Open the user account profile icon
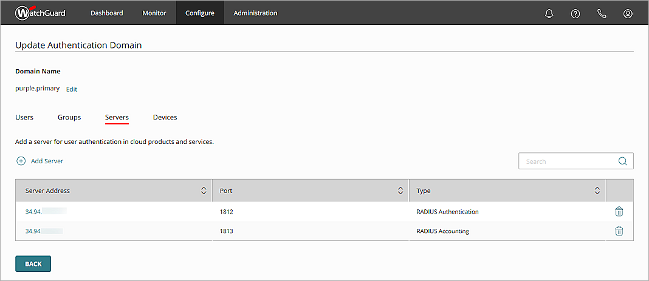The width and height of the screenshot is (649, 281). click(x=628, y=13)
